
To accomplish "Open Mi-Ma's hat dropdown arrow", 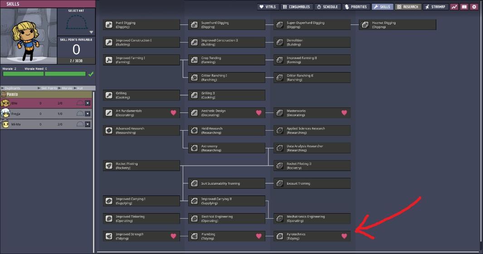I will [x=88, y=124].
